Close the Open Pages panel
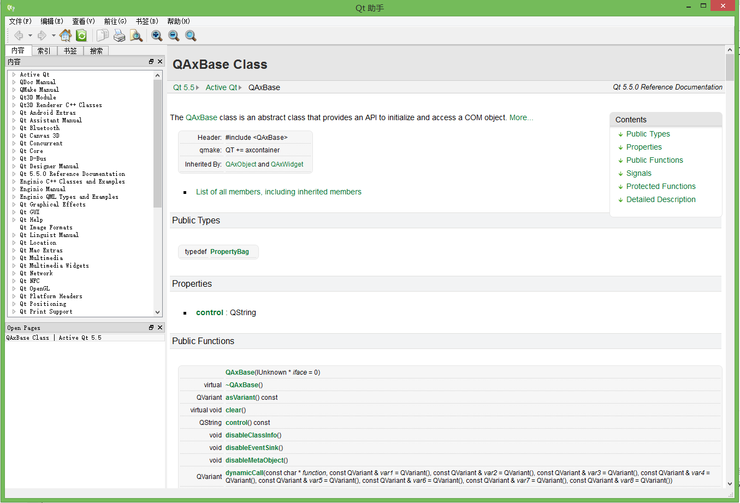The width and height of the screenshot is (740, 503). coord(160,328)
